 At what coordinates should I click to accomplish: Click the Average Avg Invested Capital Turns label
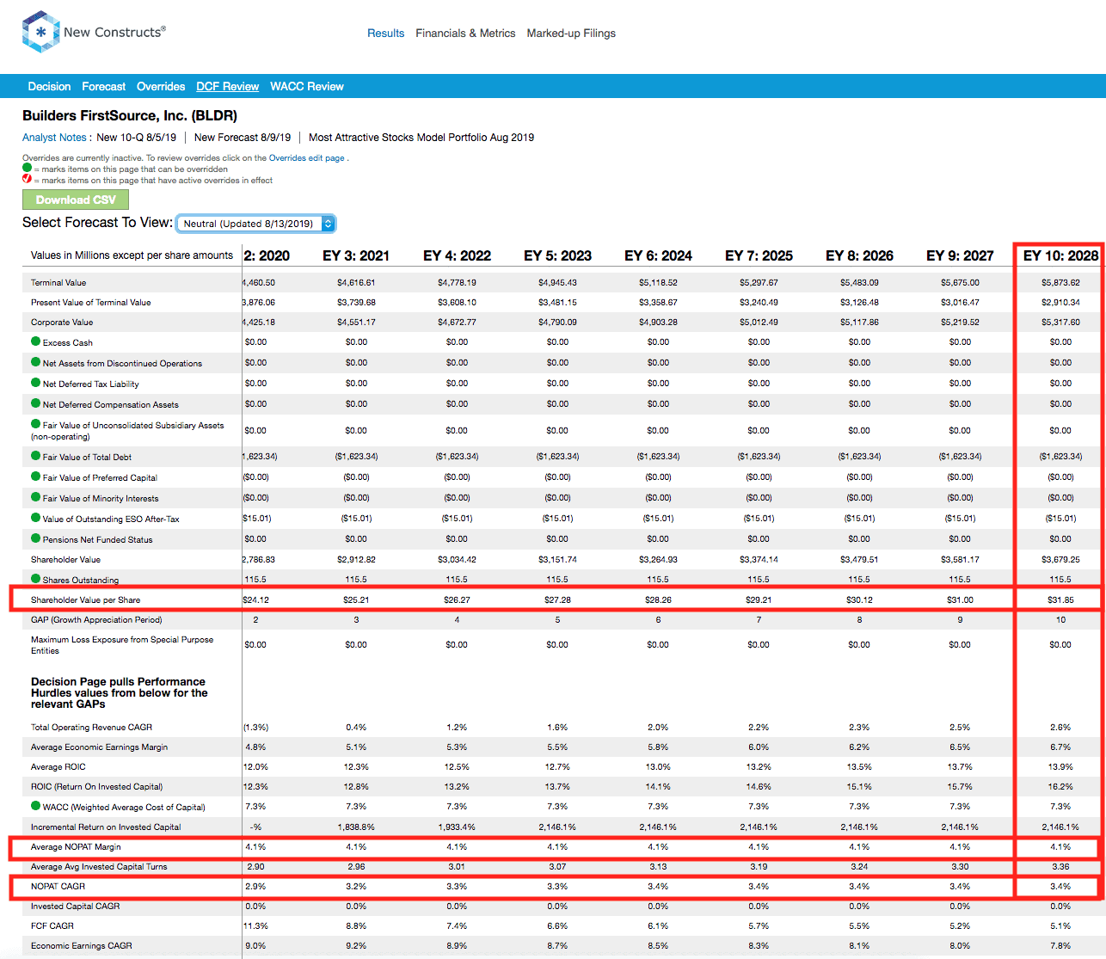point(99,867)
